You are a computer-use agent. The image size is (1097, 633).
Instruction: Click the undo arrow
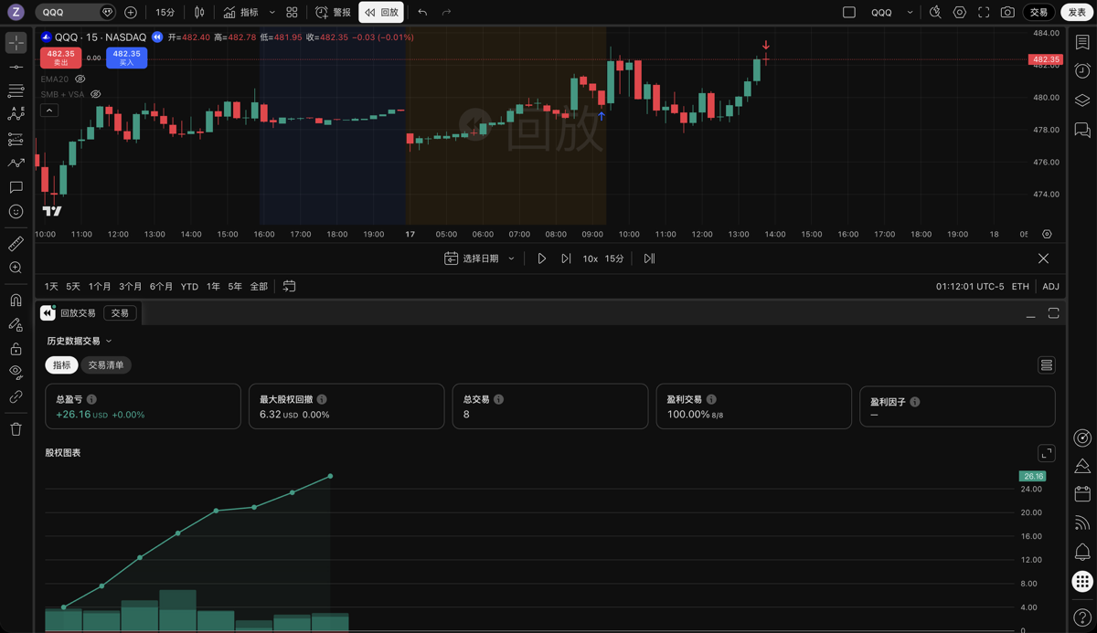pyautogui.click(x=422, y=12)
